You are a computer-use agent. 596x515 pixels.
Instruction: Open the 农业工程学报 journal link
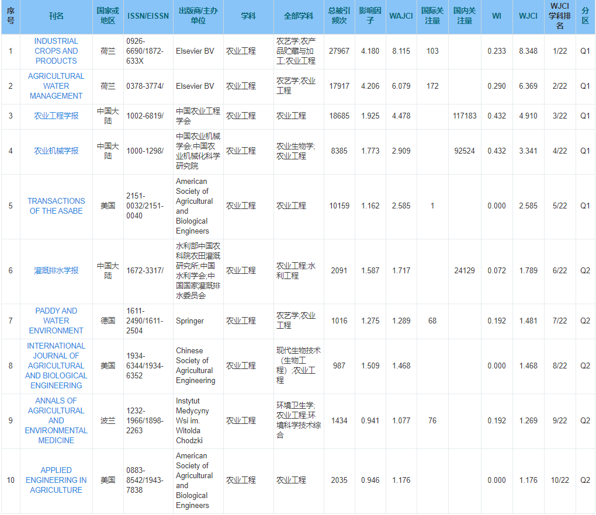coord(56,116)
